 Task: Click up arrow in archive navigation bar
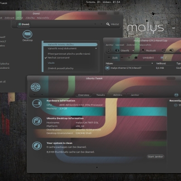(129, 57)
